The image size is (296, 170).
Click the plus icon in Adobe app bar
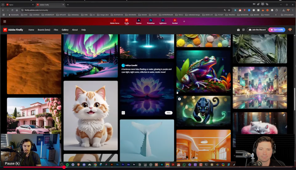click(184, 21)
